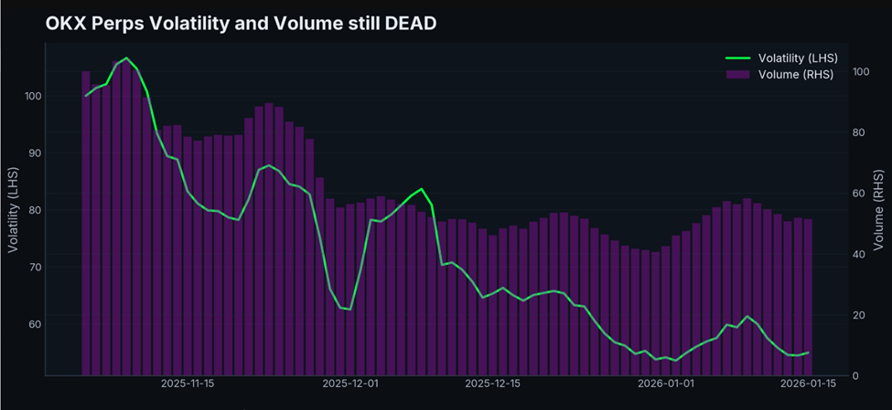The height and width of the screenshot is (410, 892).
Task: Click the 70 tick on left volatility axis
Action: tap(36, 268)
